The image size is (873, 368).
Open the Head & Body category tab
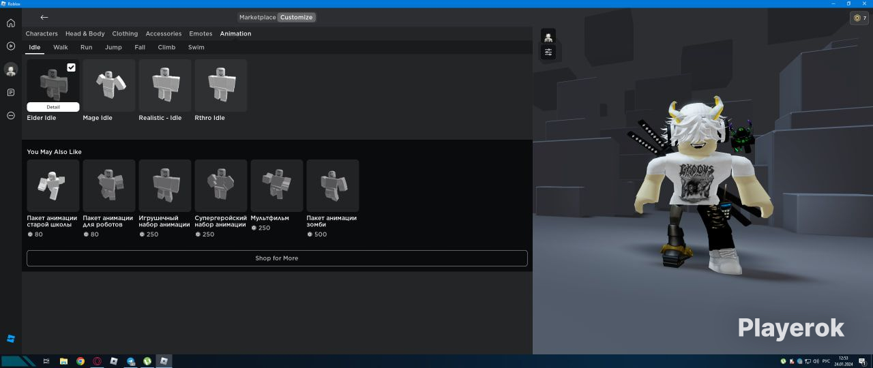pyautogui.click(x=85, y=33)
